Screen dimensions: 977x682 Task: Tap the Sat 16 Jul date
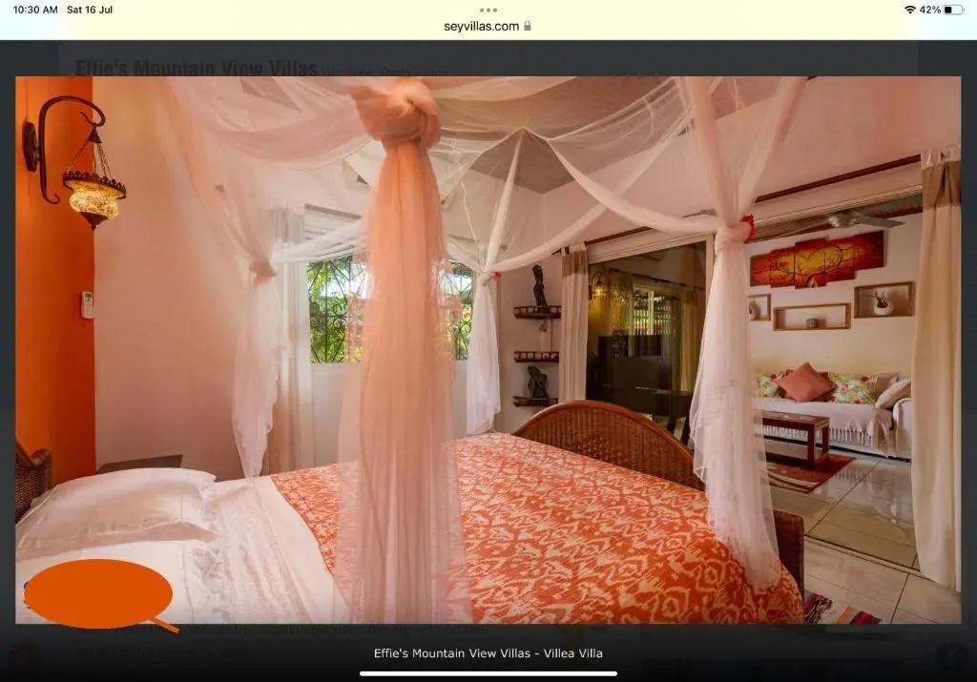(x=90, y=10)
